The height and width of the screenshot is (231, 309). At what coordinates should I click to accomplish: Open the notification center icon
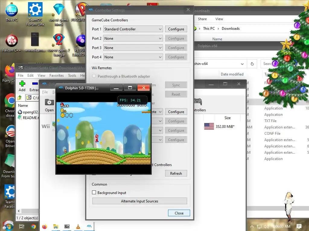299,226
